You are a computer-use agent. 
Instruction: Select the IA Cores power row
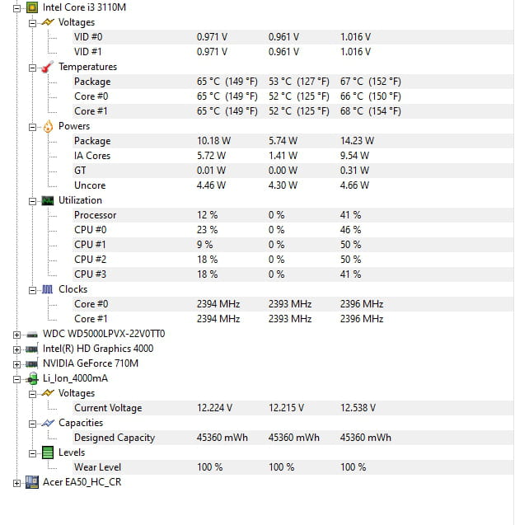(x=293, y=156)
